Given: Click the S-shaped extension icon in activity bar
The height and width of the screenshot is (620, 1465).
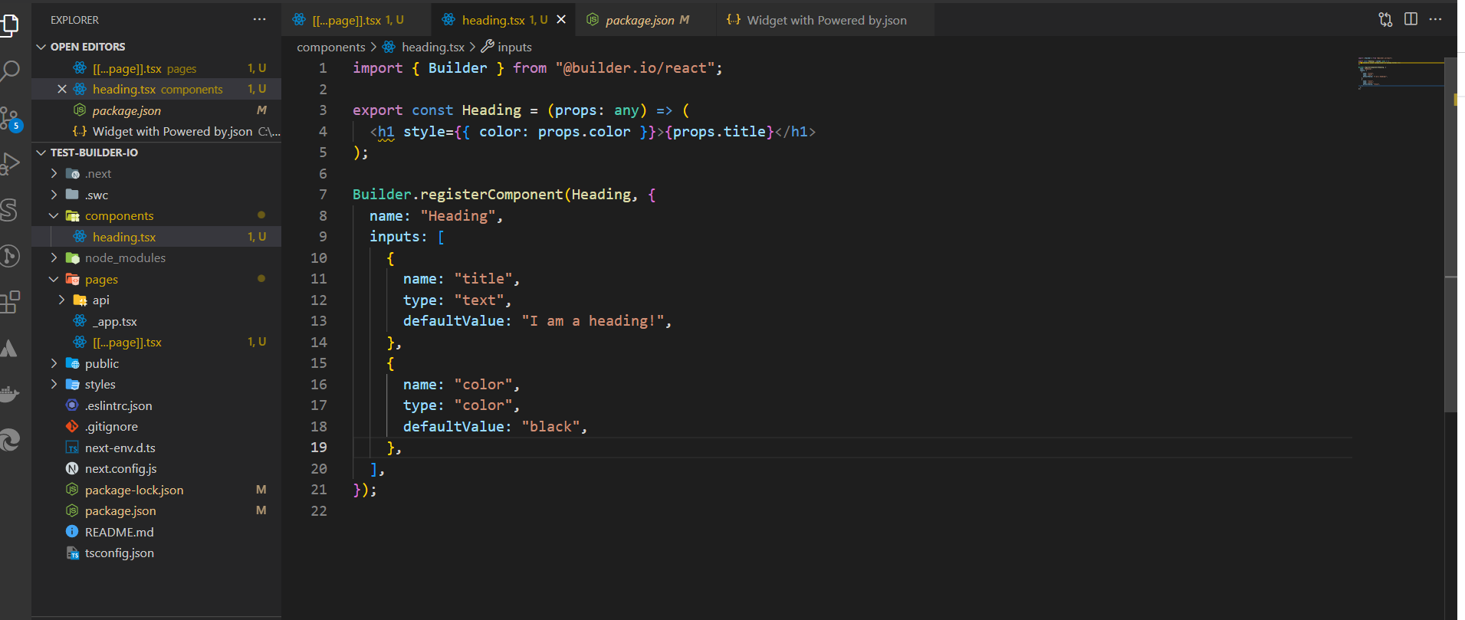Looking at the screenshot, I should (x=10, y=210).
